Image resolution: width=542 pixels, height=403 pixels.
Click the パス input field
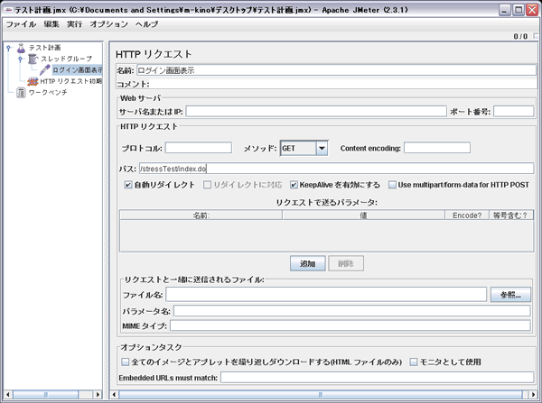click(334, 168)
